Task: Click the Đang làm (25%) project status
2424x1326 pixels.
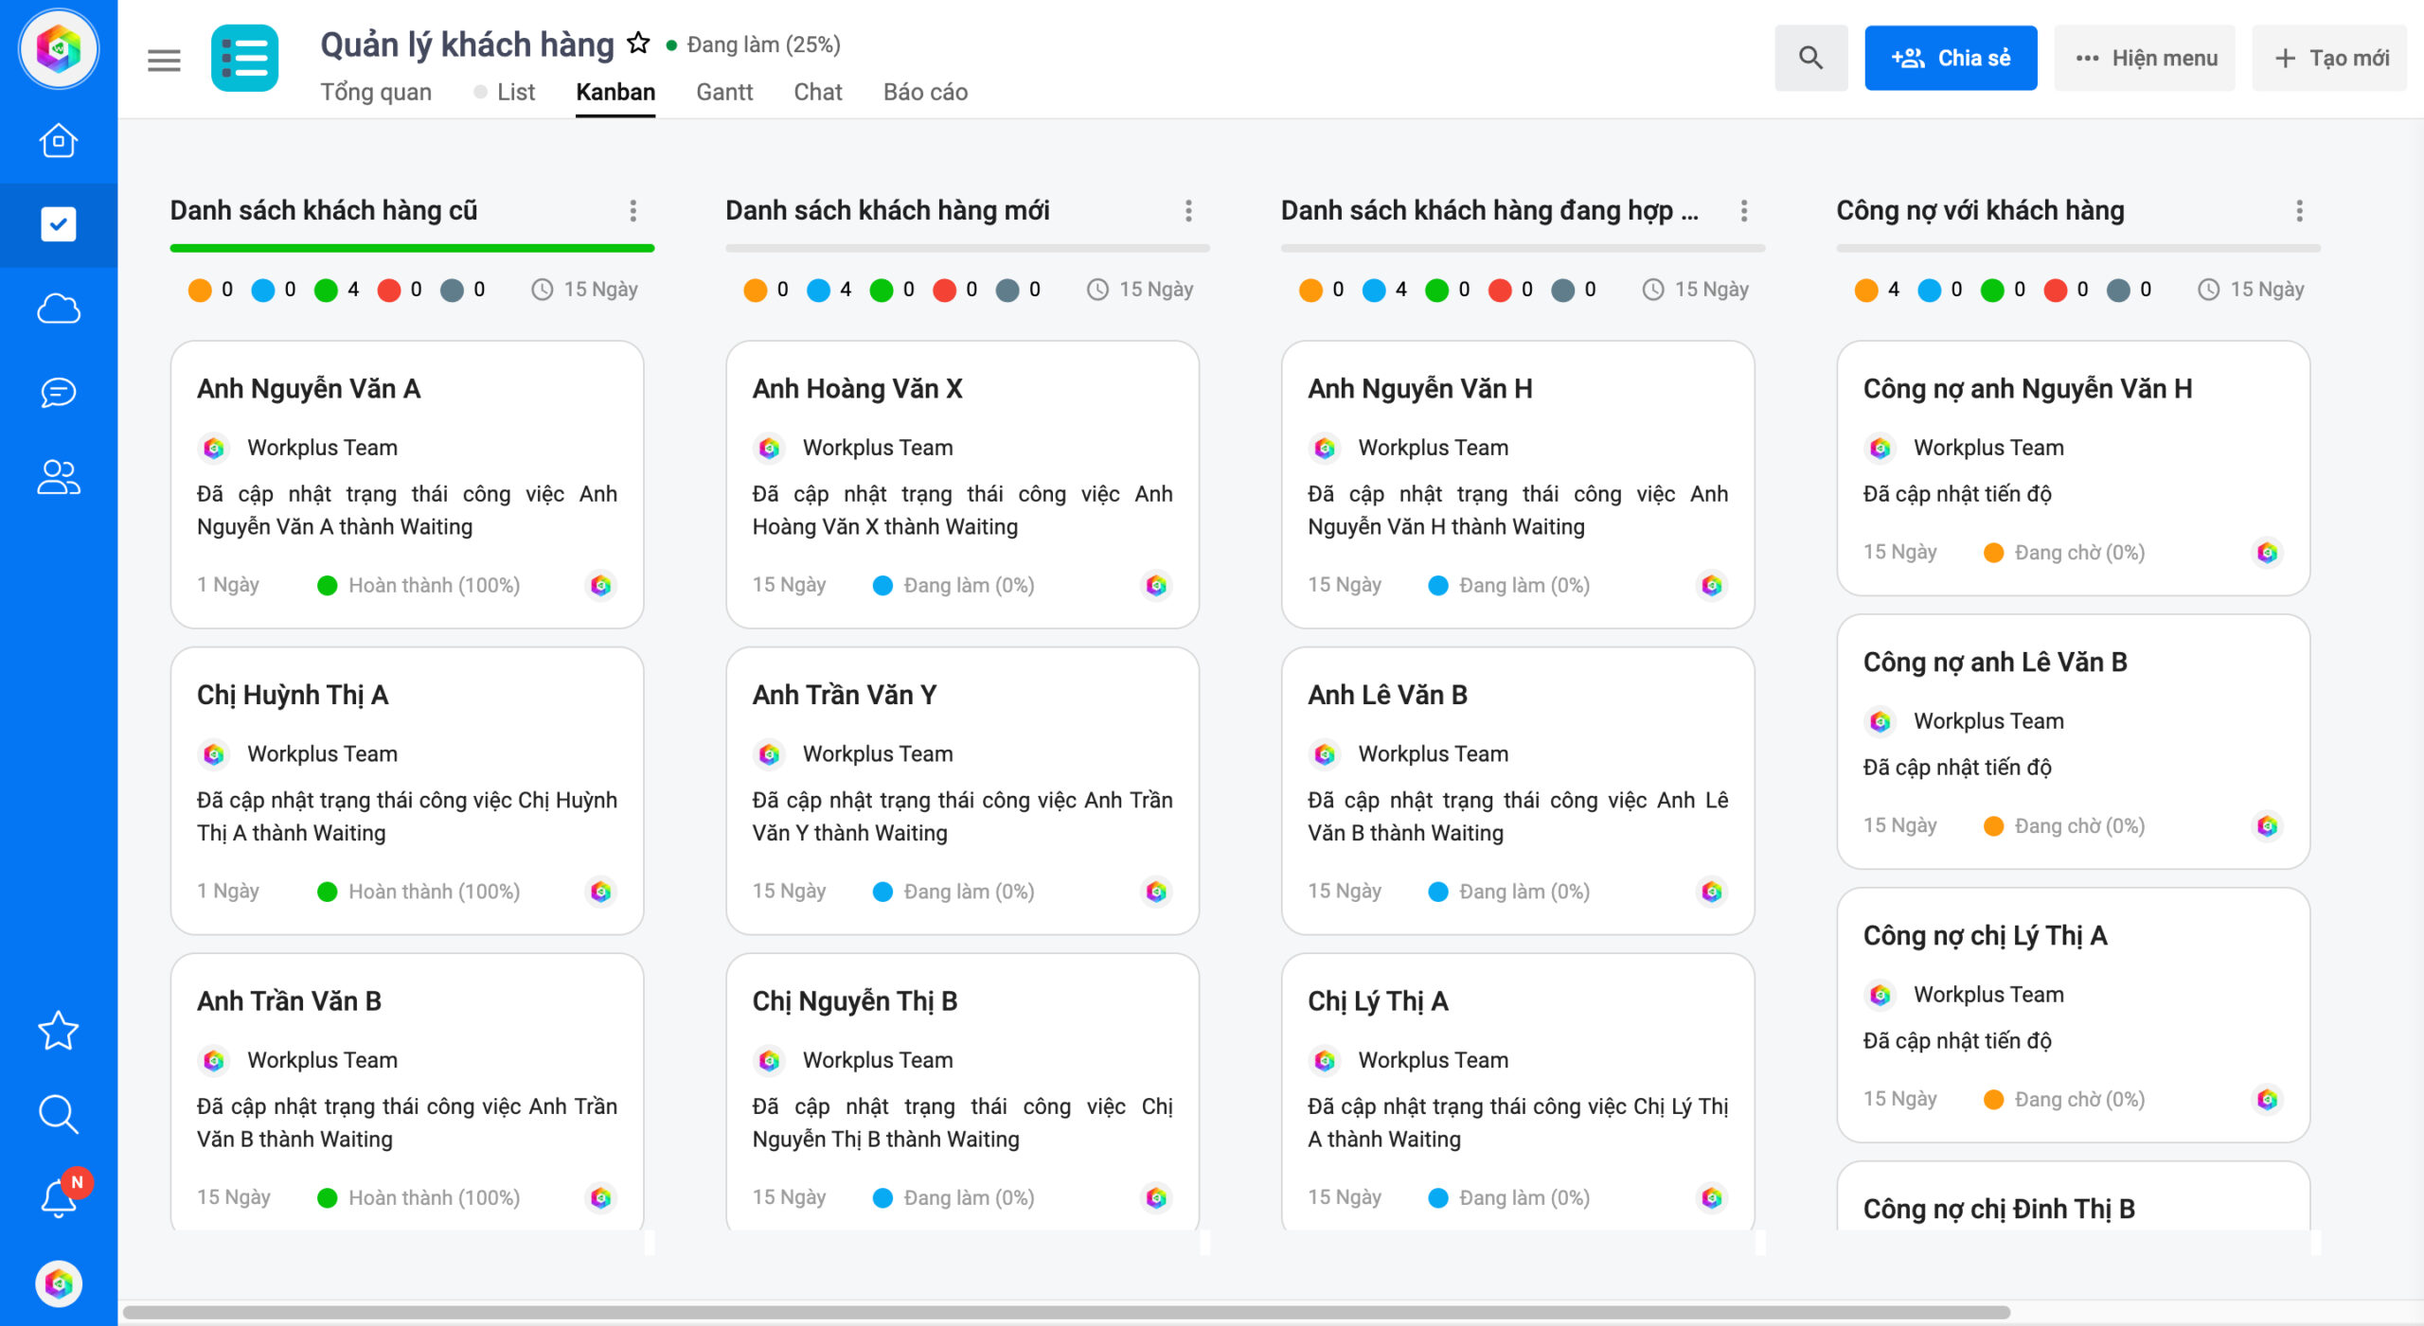Action: coord(754,44)
